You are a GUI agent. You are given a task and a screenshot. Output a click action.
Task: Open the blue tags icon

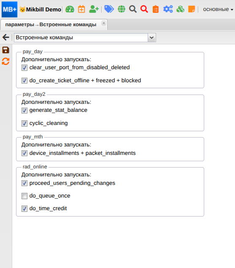point(109,9)
